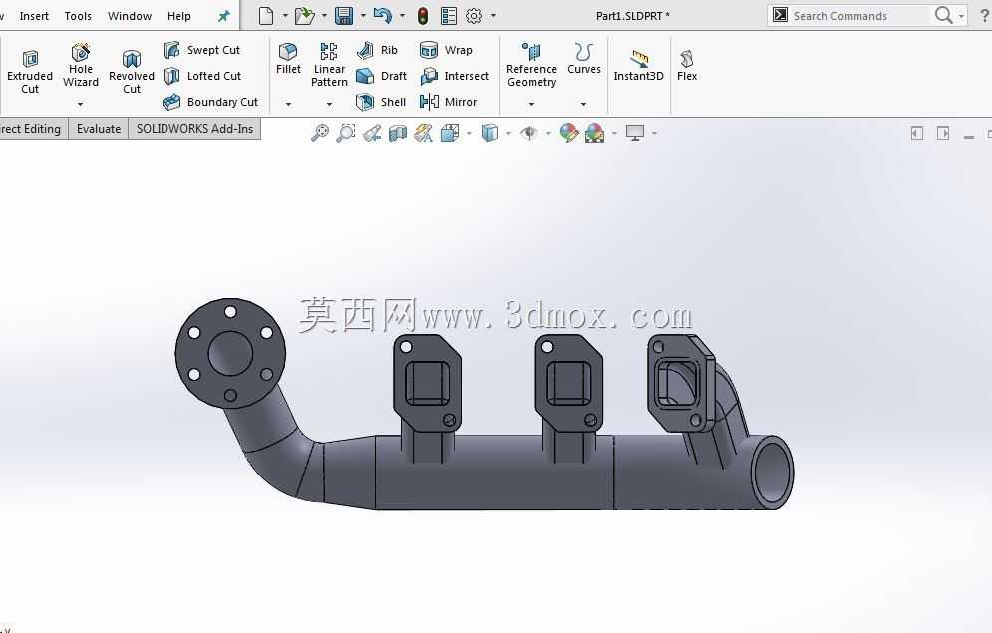Expand the Hole Wizard dropdown arrow

click(81, 104)
